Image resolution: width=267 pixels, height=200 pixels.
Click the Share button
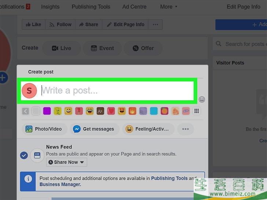click(89, 25)
